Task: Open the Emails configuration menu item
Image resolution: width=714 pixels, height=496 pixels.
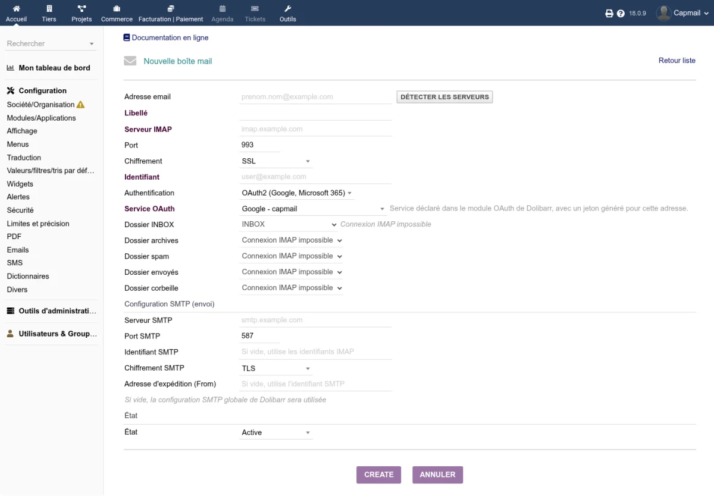Action: coord(18,250)
